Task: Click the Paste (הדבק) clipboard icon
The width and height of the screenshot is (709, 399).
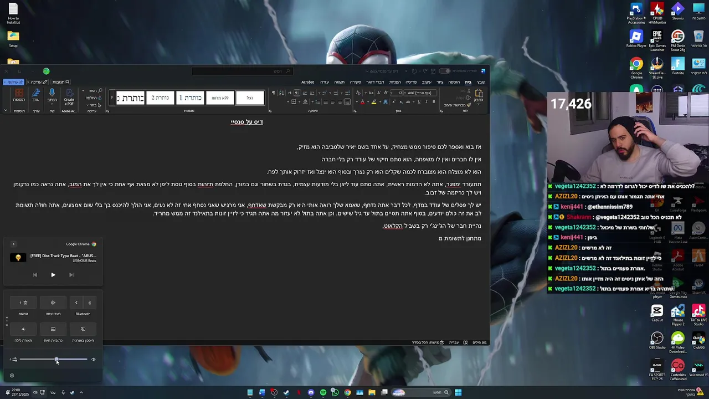Action: (x=479, y=93)
